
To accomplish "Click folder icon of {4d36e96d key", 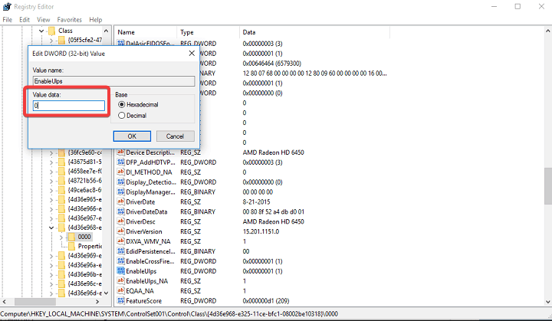I will [x=61, y=293].
